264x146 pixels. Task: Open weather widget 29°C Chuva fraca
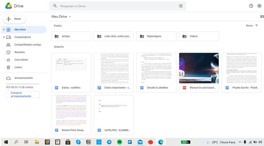click(221, 142)
